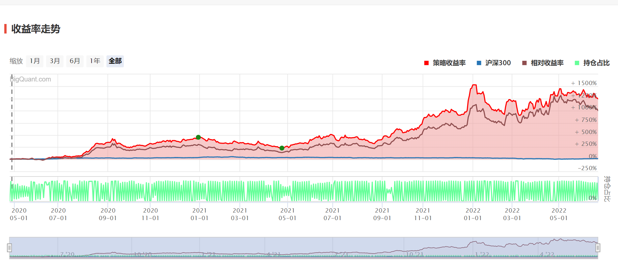This screenshot has width=618, height=273.
Task: Click the green 持仓占比 legend color square
Action: 577,63
